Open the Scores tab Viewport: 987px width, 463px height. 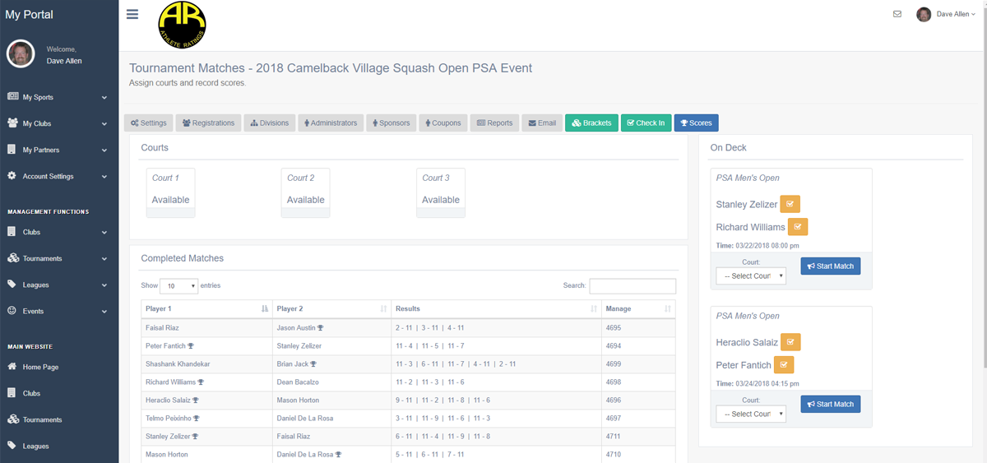696,123
